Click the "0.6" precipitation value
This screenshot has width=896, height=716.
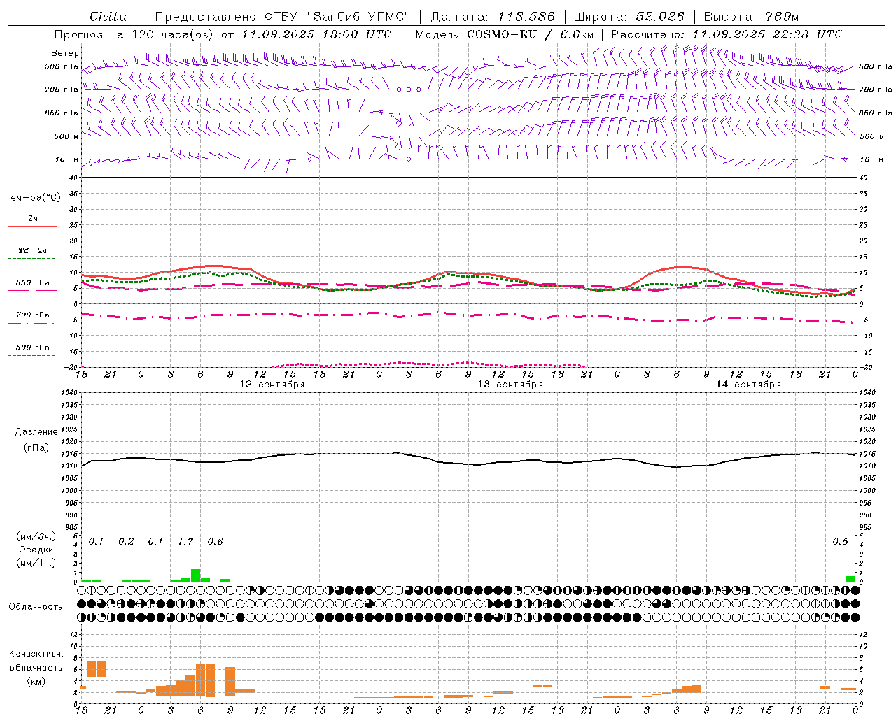tap(215, 542)
